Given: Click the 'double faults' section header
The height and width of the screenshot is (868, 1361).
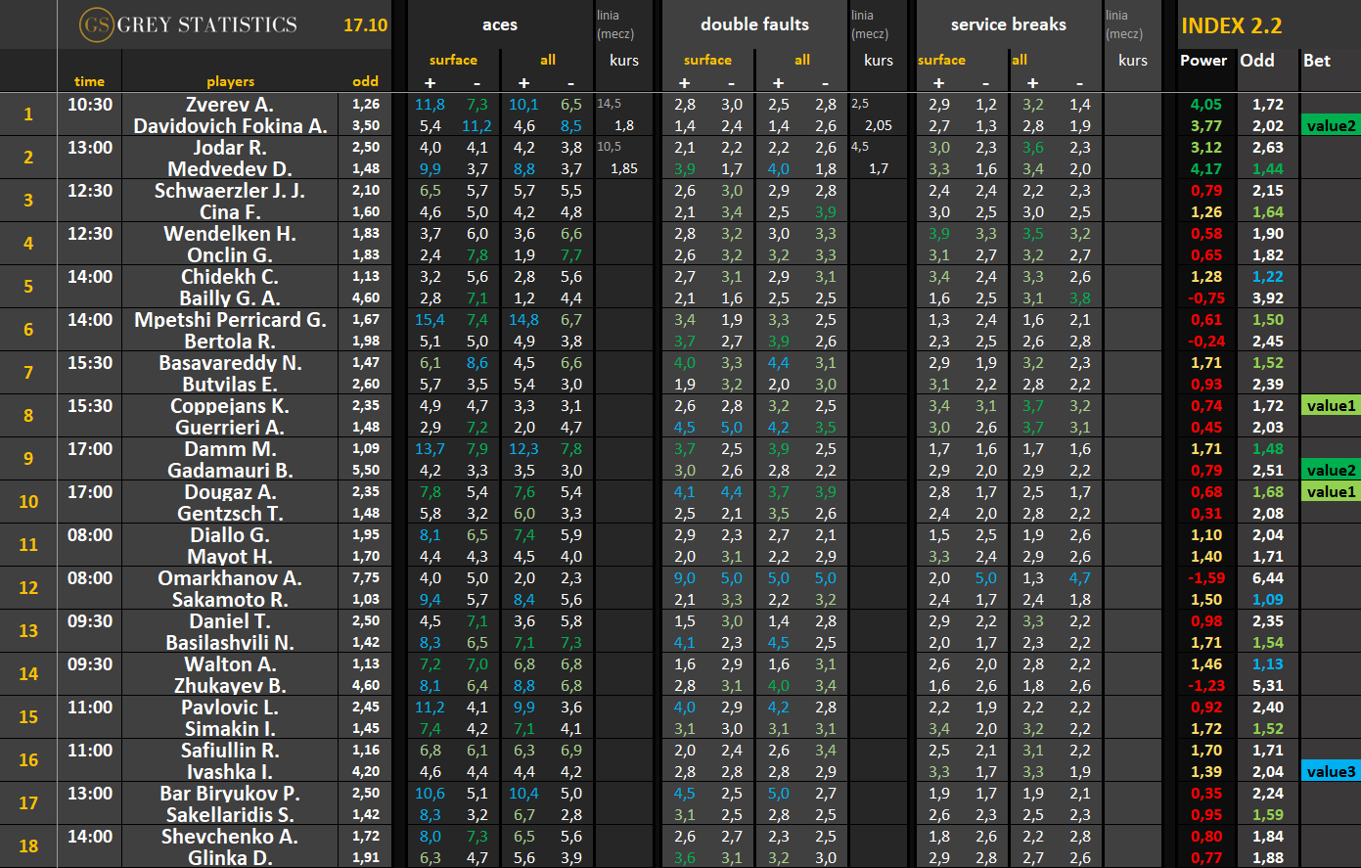Looking at the screenshot, I should 754,24.
